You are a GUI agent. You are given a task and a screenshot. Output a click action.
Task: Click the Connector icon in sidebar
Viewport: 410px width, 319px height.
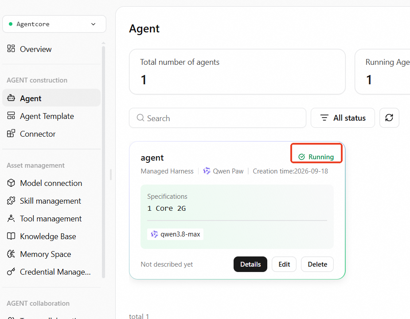pos(11,134)
